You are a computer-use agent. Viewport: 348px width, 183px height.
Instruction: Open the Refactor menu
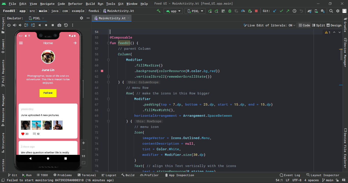pyautogui.click(x=75, y=4)
